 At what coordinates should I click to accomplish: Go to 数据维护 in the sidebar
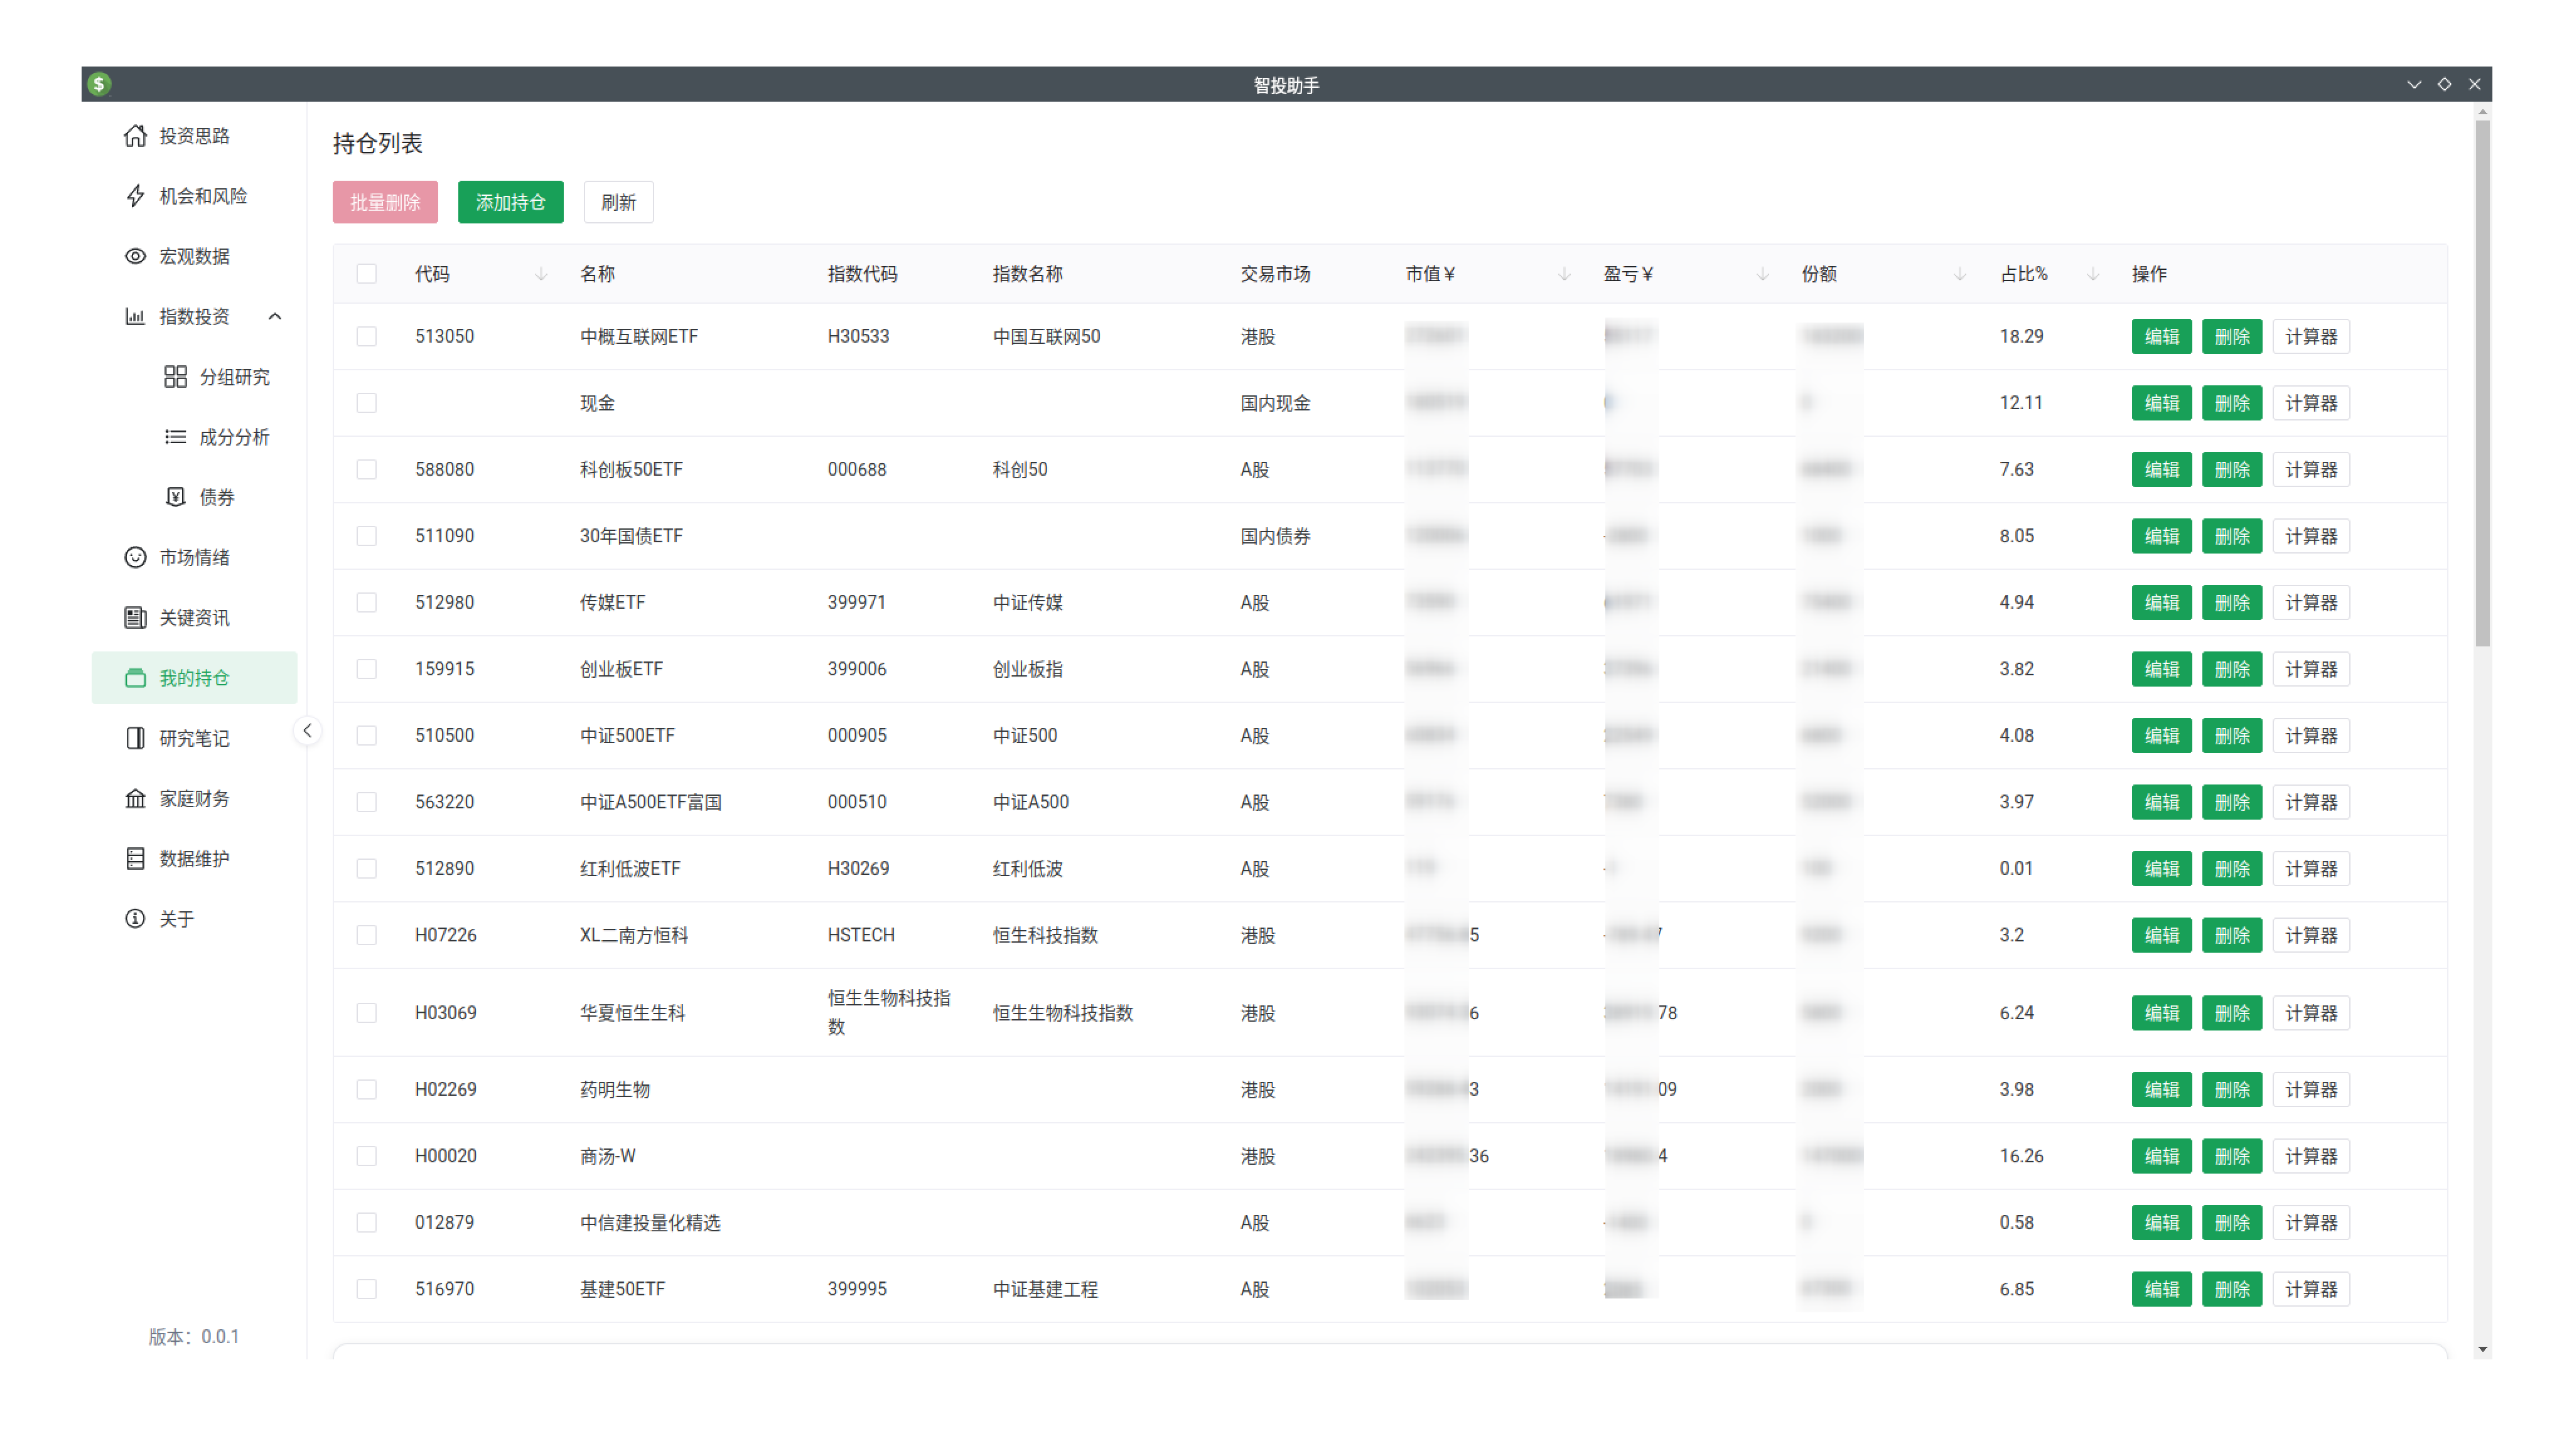click(194, 858)
